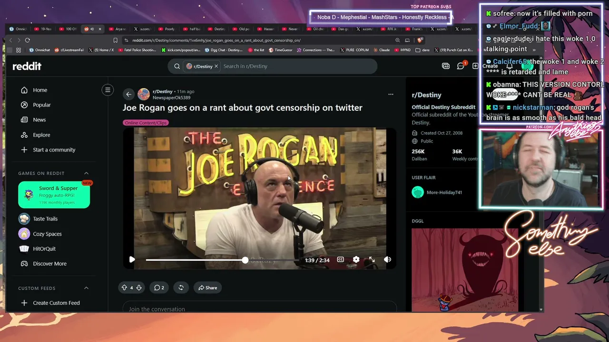Switch to the 'Arya vs' YouTube tab

(x=118, y=29)
